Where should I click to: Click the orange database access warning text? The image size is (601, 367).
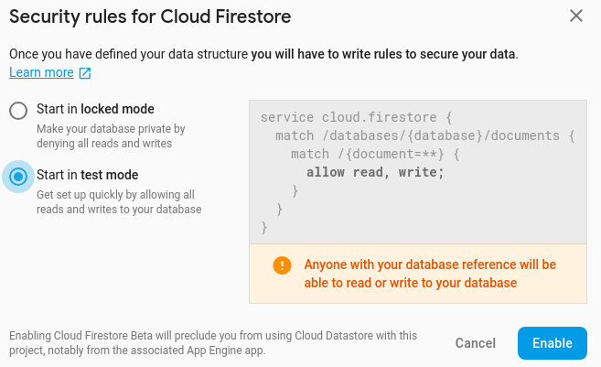pyautogui.click(x=430, y=274)
